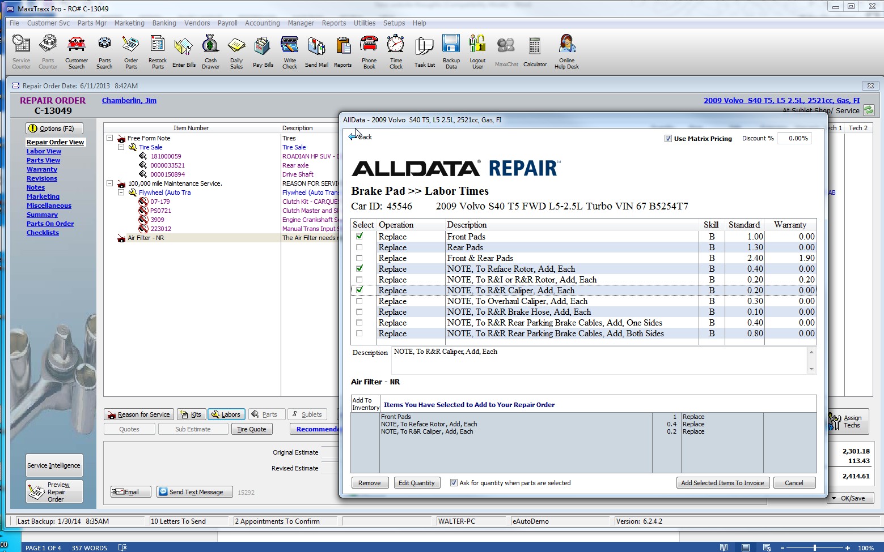The width and height of the screenshot is (884, 552).
Task: Collapse the Flywheel (Auto Tra node
Action: [121, 192]
